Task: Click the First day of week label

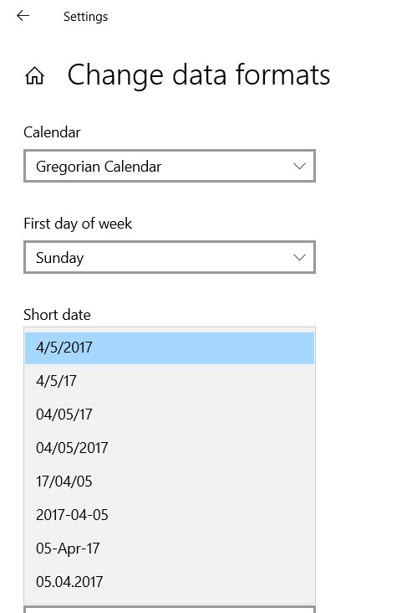Action: pyautogui.click(x=78, y=224)
